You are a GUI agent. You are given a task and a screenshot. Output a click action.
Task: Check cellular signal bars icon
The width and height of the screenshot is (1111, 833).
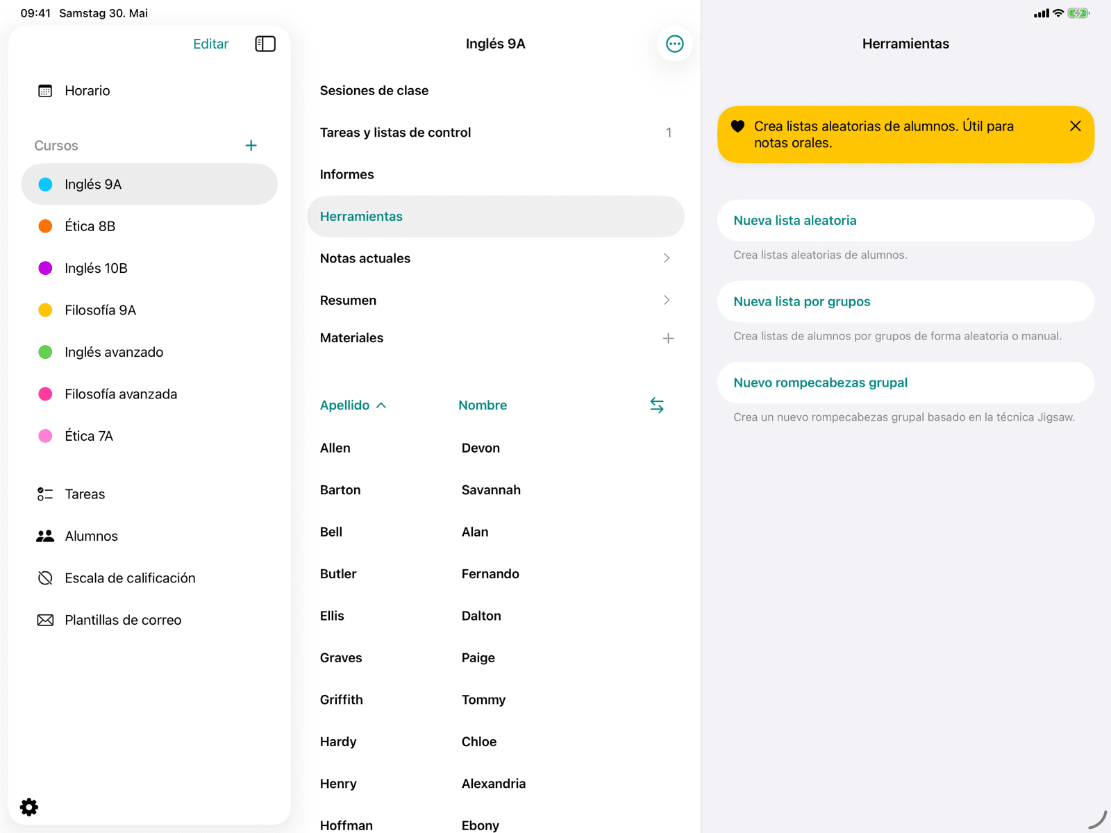coord(1041,13)
